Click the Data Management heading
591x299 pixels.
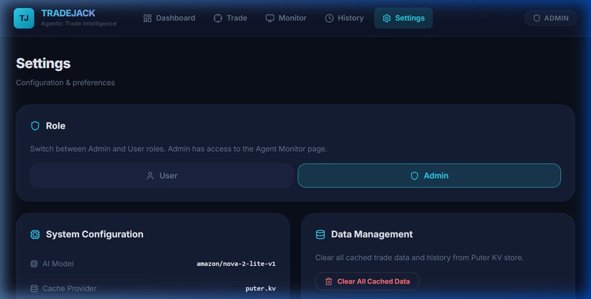[372, 235]
